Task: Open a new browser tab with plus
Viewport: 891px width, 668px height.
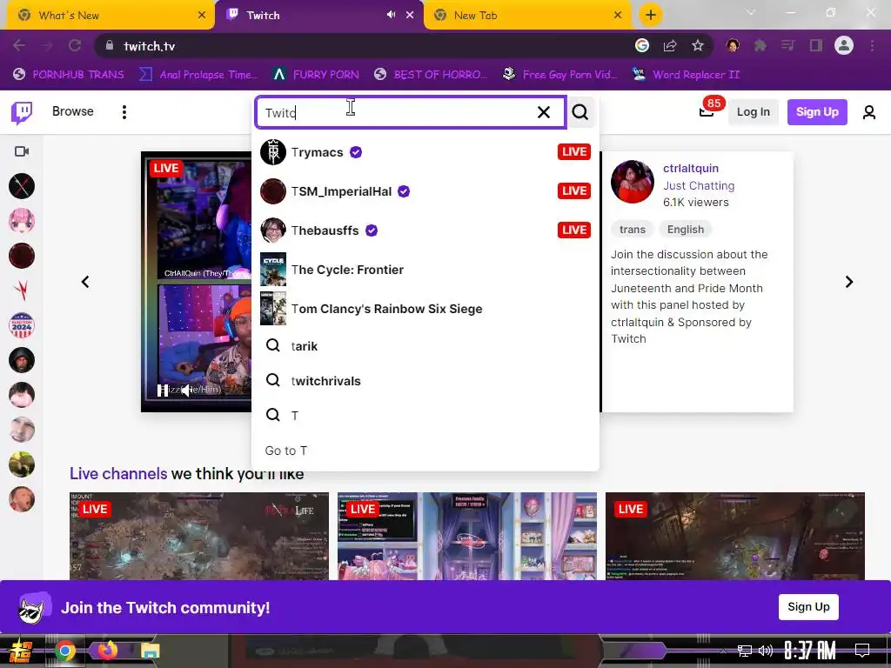Action: coord(651,16)
